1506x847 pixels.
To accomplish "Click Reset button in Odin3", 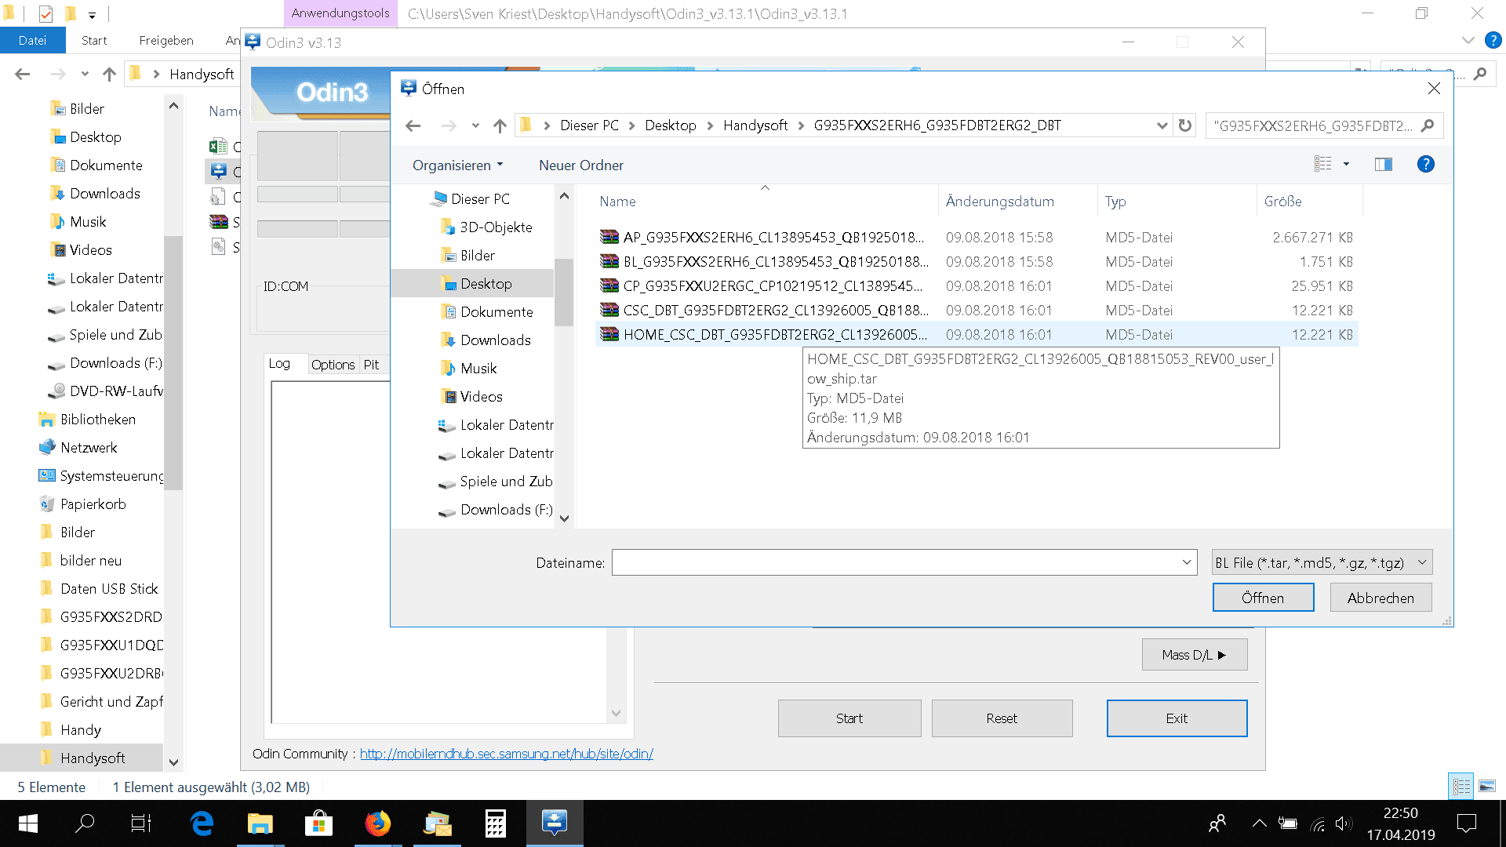I will pos(1002,718).
